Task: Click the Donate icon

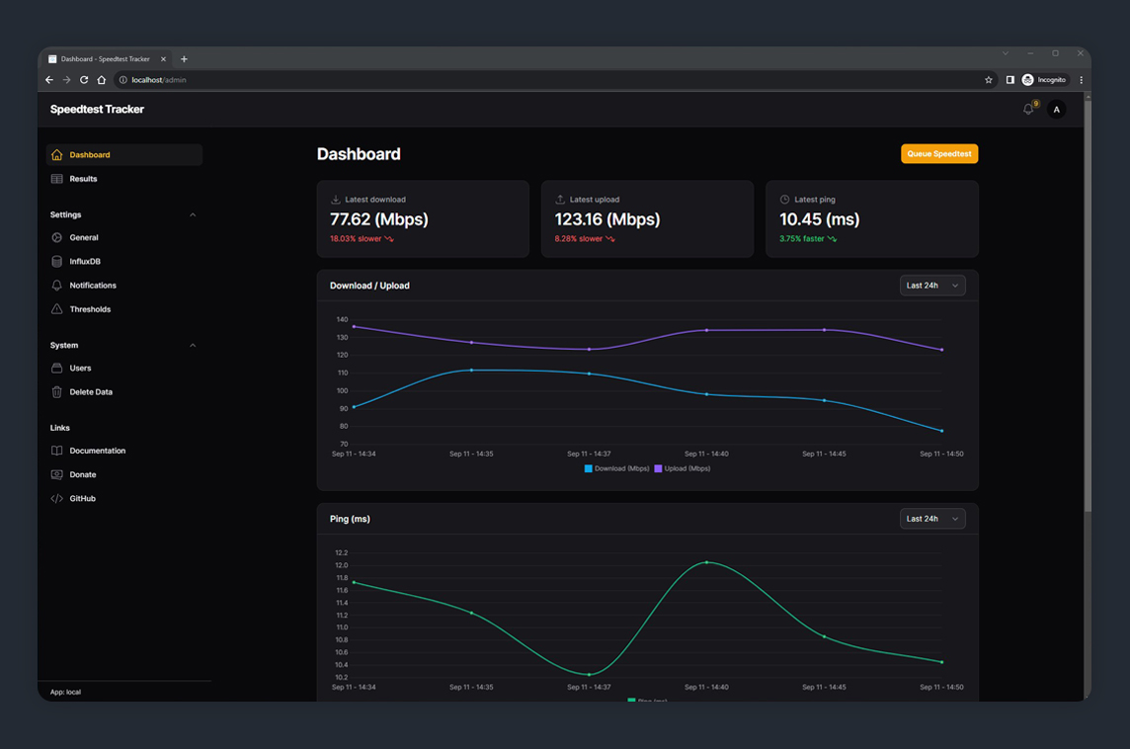Action: [x=57, y=474]
